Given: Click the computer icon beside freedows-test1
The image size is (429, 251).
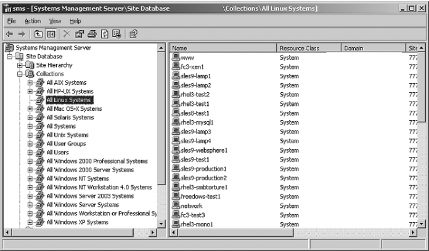Looking at the screenshot, I should (176, 196).
